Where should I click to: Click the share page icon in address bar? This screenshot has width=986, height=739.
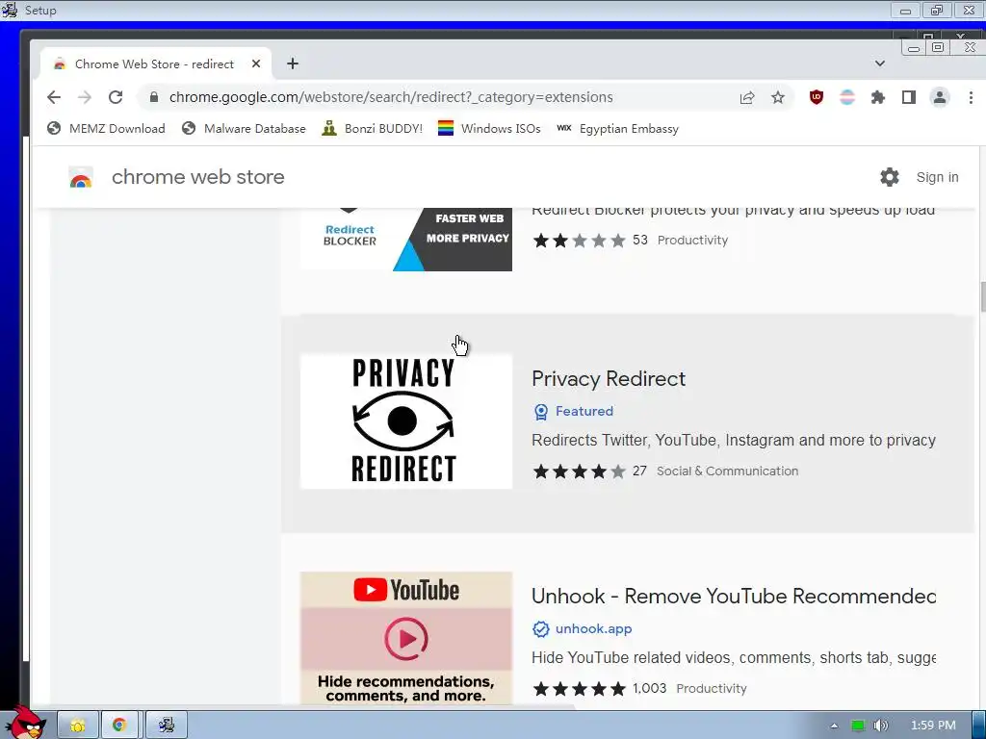click(x=747, y=97)
